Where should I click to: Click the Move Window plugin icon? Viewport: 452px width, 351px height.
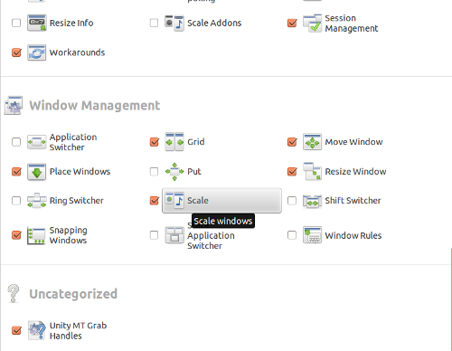(312, 142)
